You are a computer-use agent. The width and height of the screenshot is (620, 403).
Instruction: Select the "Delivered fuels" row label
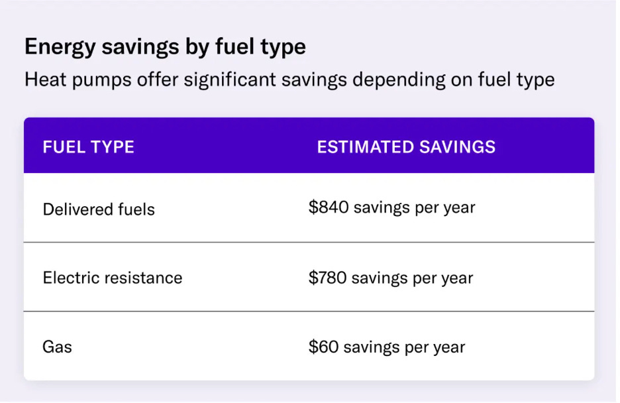[99, 209]
